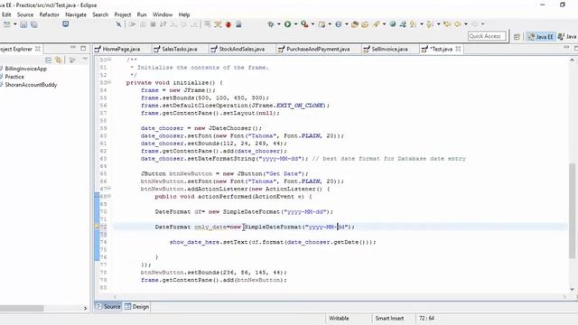The height and width of the screenshot is (325, 578).
Task: Open the Edit menu
Action: tap(6, 14)
